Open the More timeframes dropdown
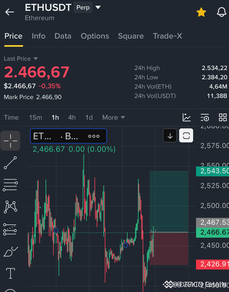229x292 pixels. (113, 118)
